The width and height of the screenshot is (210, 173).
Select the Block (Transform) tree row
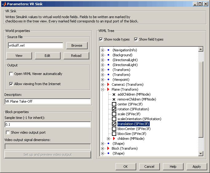[125, 148]
